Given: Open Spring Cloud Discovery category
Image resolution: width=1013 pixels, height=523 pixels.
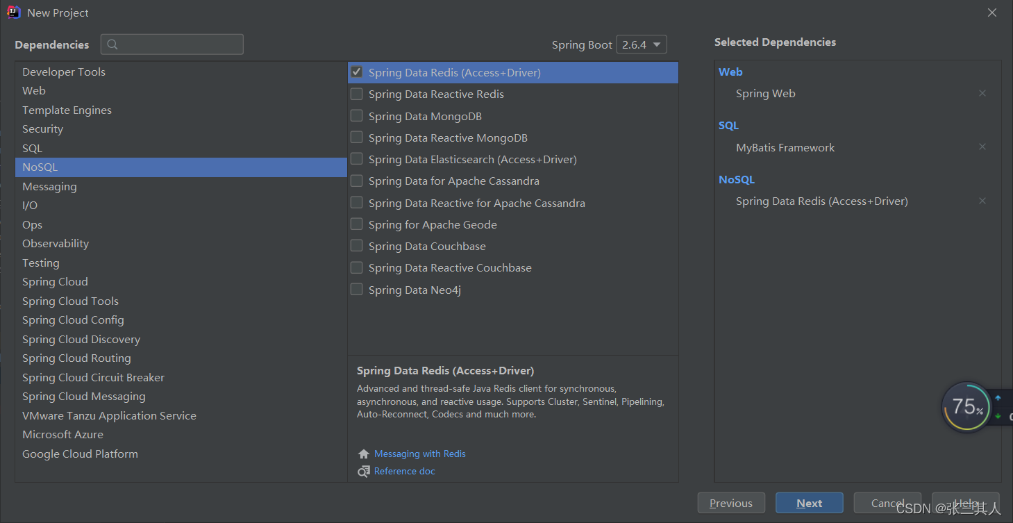Looking at the screenshot, I should tap(181, 339).
